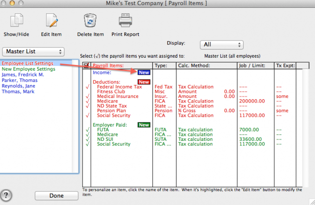Select the ND State Tax item name
Viewport: 315px width, 205px height.
[112, 106]
